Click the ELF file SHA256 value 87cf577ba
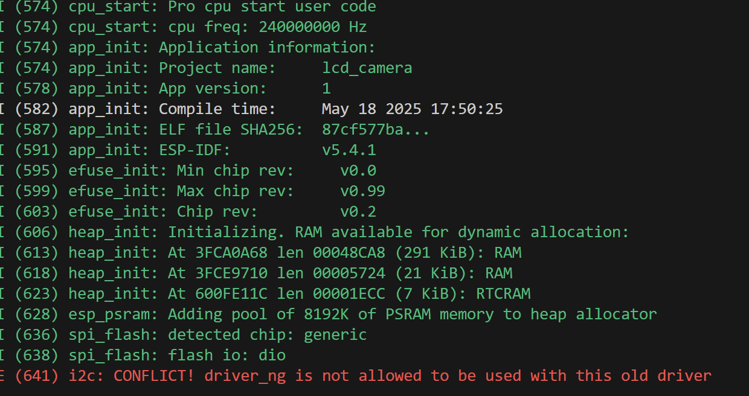This screenshot has width=749, height=396. [x=375, y=130]
